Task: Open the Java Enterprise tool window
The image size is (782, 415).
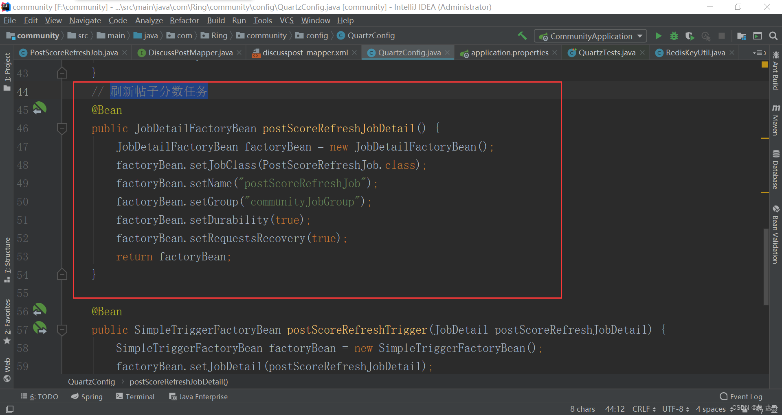Action: [198, 397]
